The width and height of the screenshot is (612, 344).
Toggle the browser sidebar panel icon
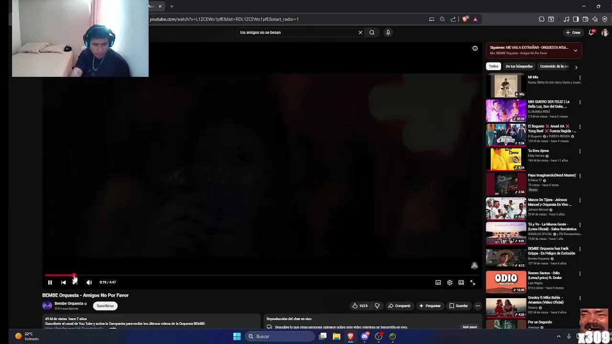click(x=576, y=19)
